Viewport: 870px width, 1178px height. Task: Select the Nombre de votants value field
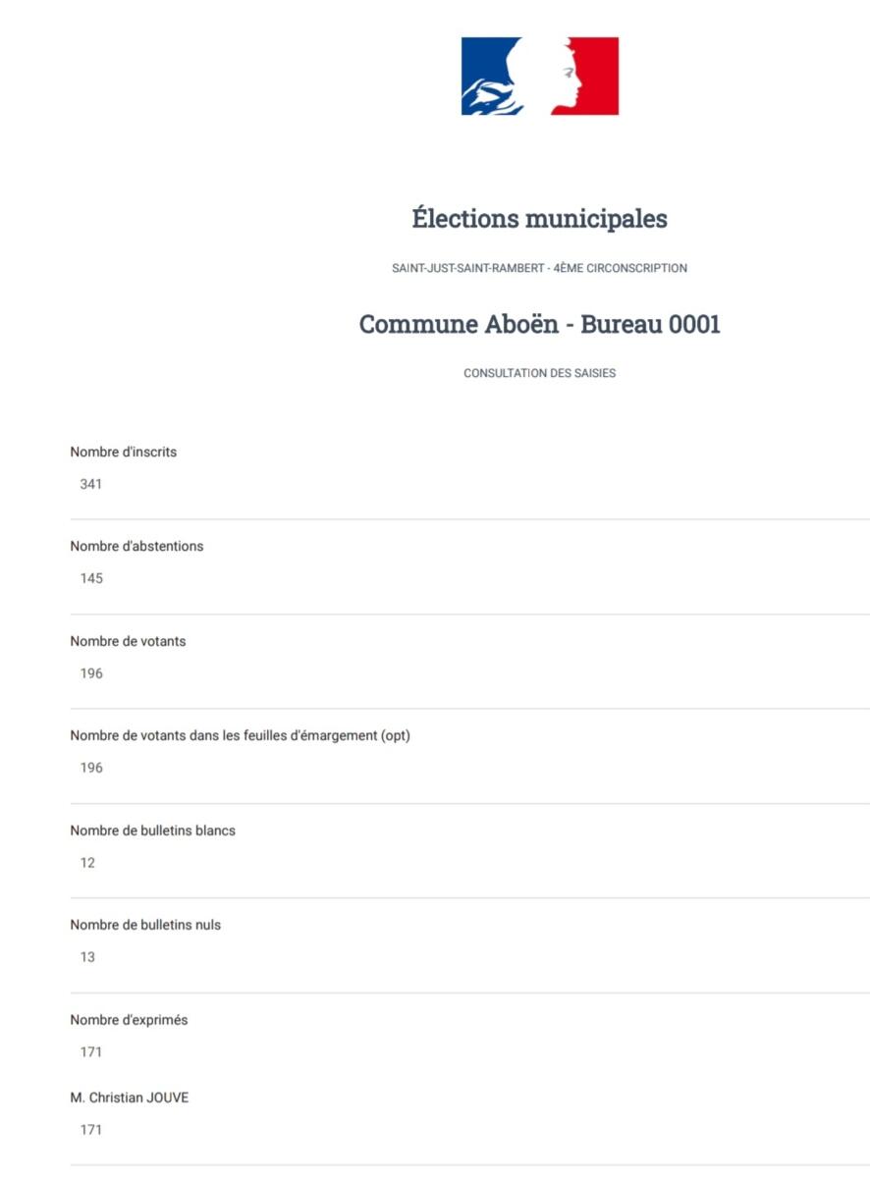click(x=91, y=673)
